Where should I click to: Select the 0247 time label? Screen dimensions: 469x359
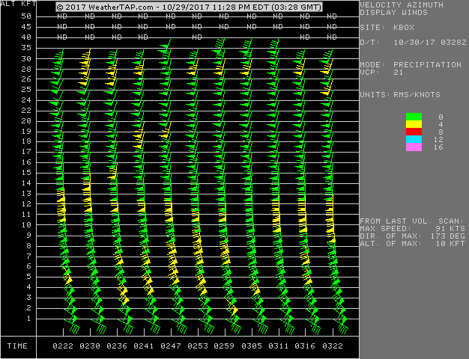pyautogui.click(x=171, y=346)
